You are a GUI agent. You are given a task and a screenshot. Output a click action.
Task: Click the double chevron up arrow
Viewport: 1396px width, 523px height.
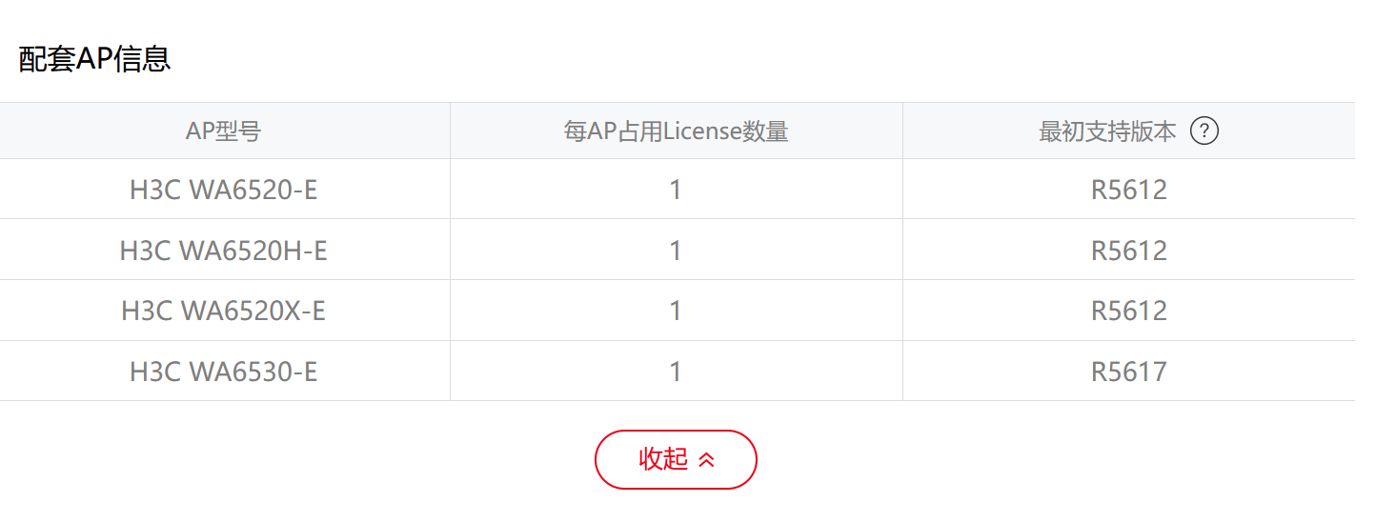tap(706, 460)
